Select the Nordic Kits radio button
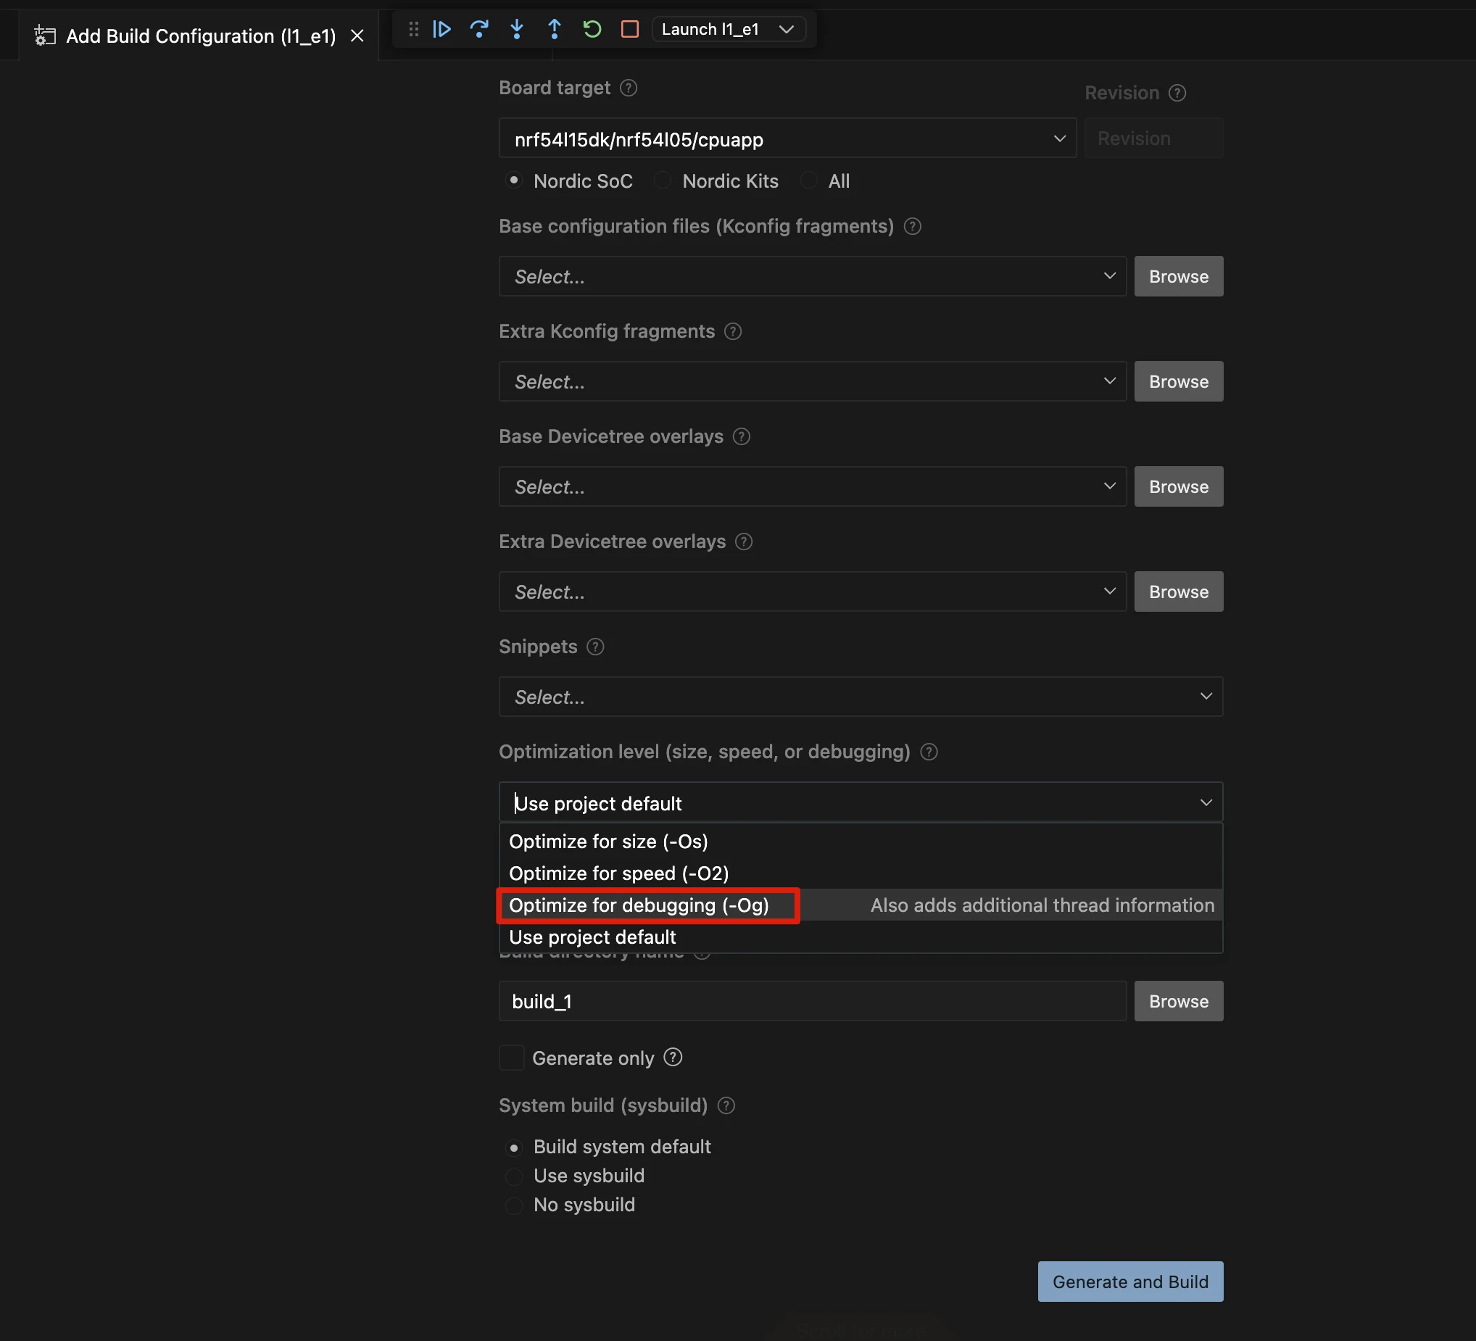 [663, 180]
